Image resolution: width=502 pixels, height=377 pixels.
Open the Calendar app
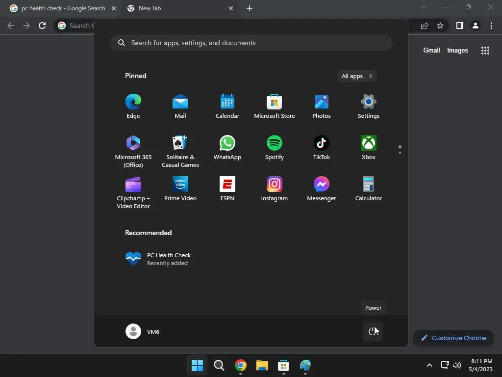[x=227, y=106]
